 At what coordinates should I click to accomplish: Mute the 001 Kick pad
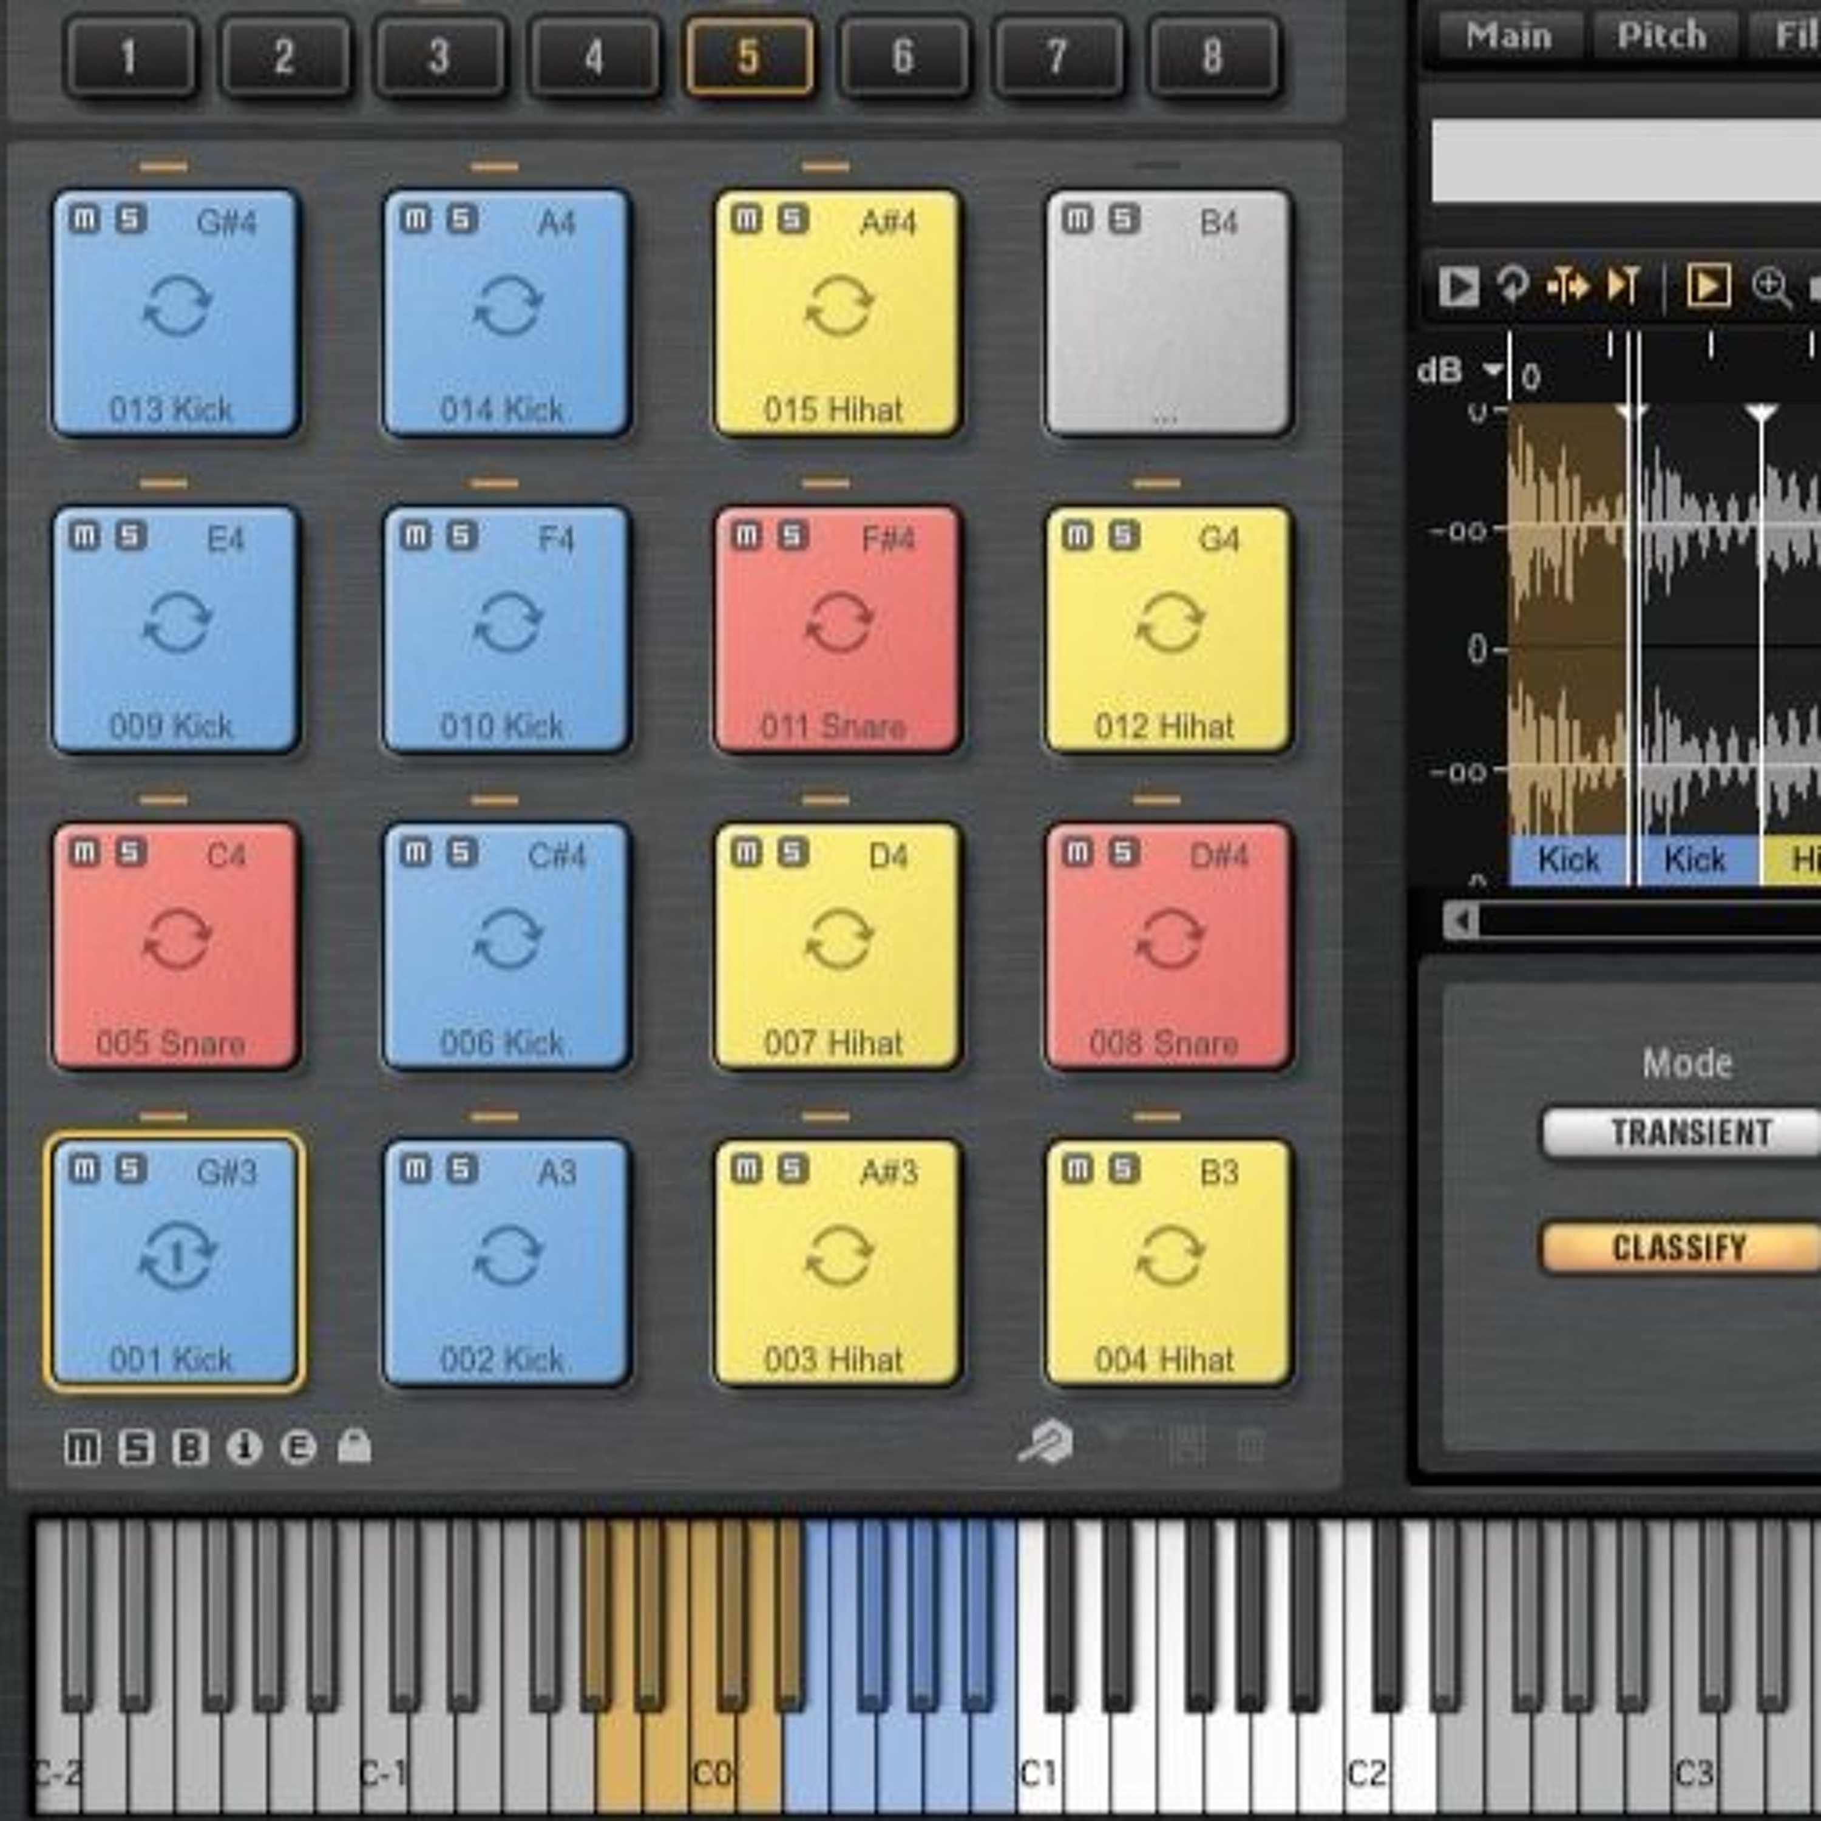[x=84, y=1168]
